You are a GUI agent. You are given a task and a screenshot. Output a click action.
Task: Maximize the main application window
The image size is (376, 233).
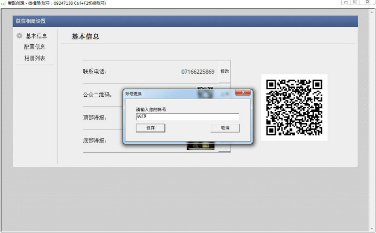355,2
